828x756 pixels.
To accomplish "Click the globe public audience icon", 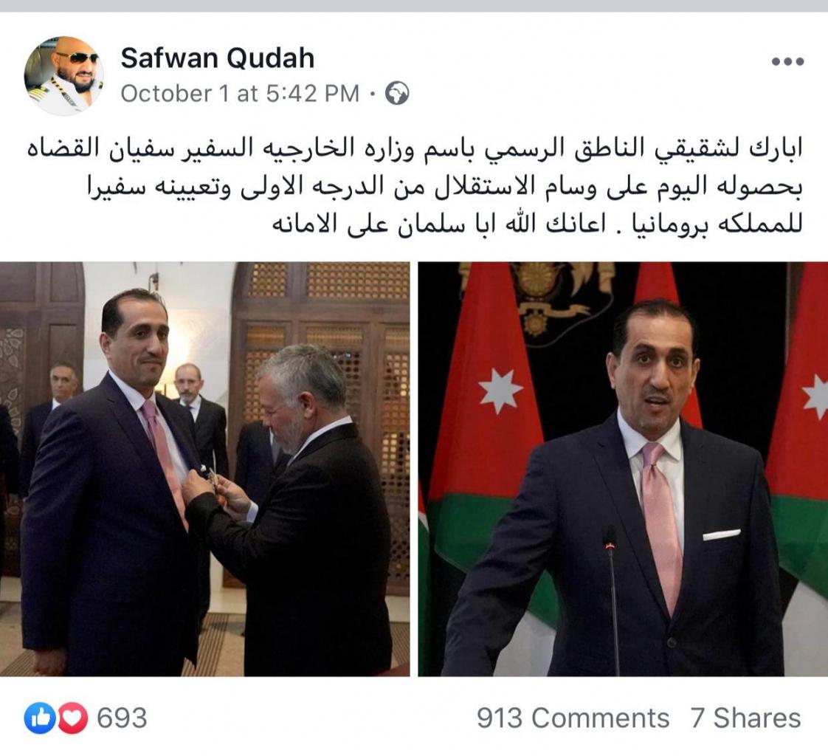I will [x=397, y=94].
